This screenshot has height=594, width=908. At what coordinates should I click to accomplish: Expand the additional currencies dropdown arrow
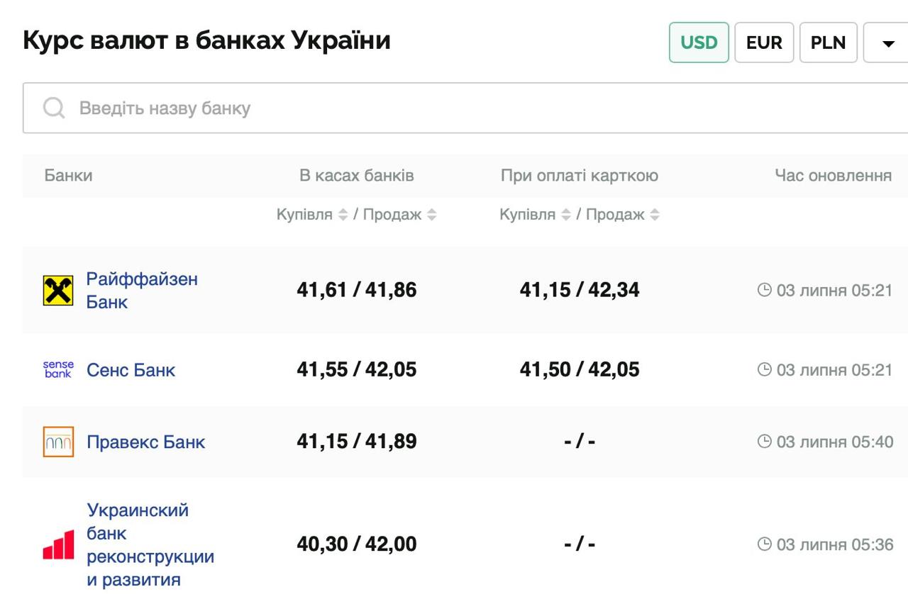point(887,43)
